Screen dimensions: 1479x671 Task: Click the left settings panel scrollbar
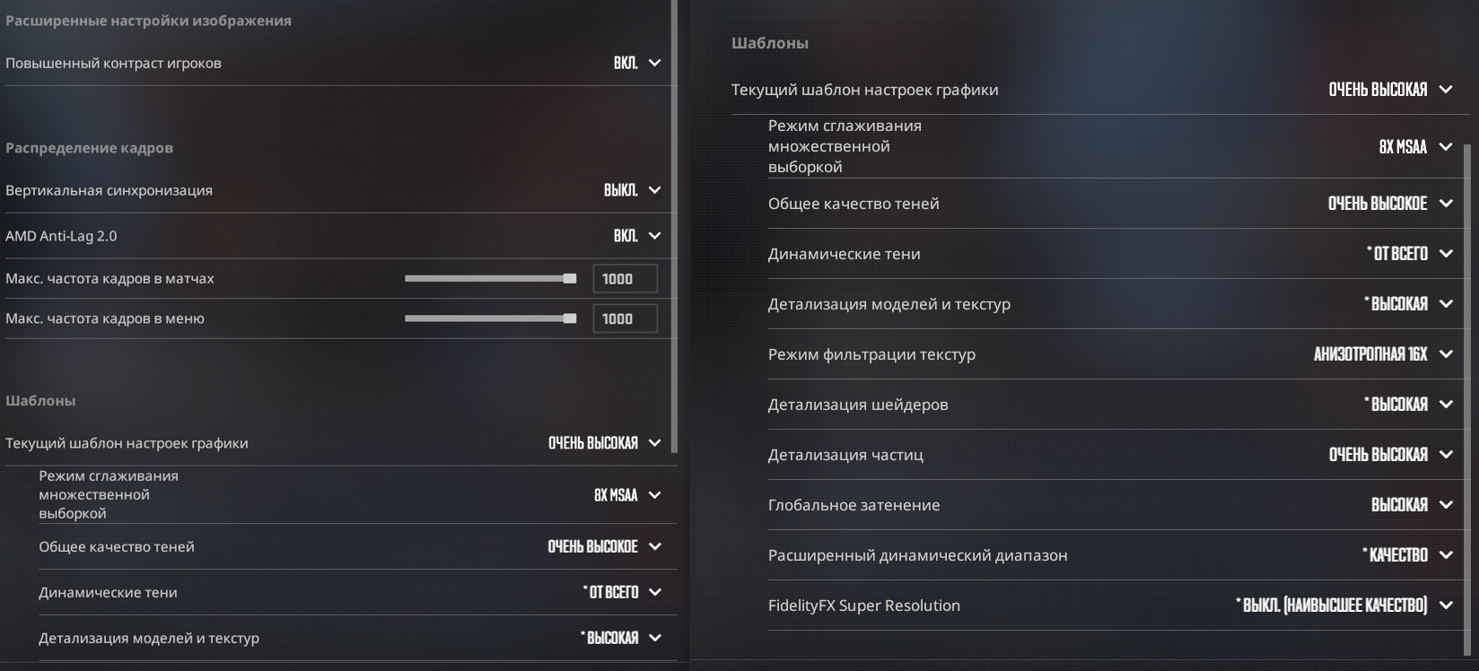click(675, 224)
